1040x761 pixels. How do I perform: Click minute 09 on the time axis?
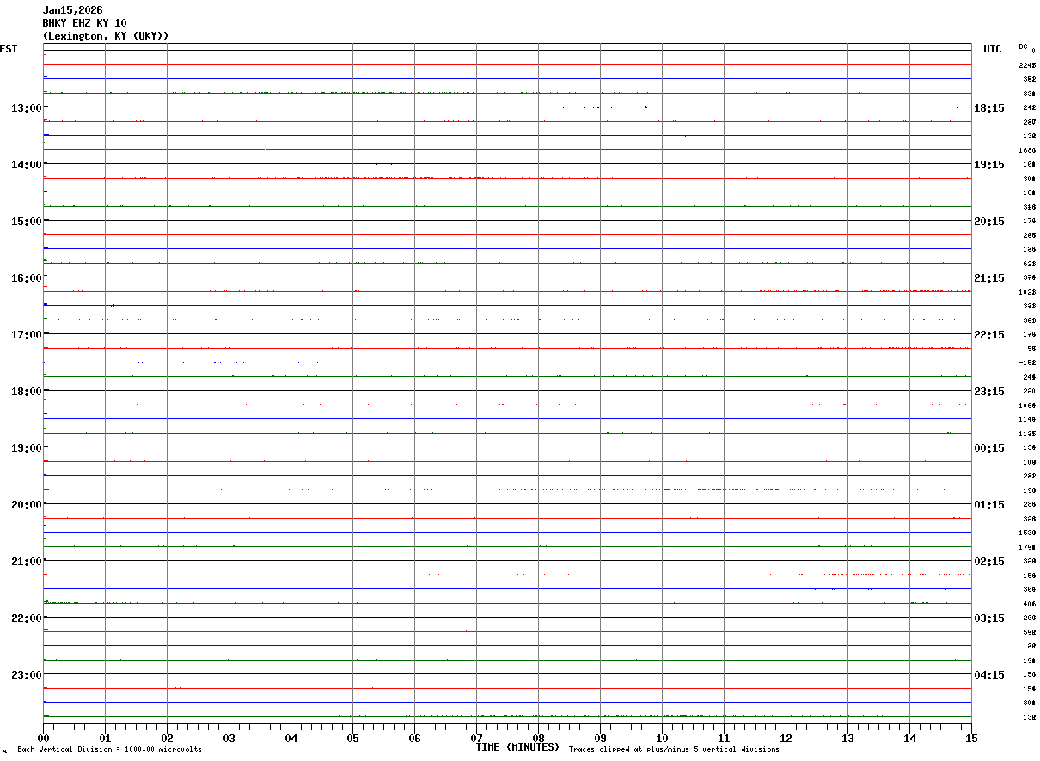tap(600, 738)
